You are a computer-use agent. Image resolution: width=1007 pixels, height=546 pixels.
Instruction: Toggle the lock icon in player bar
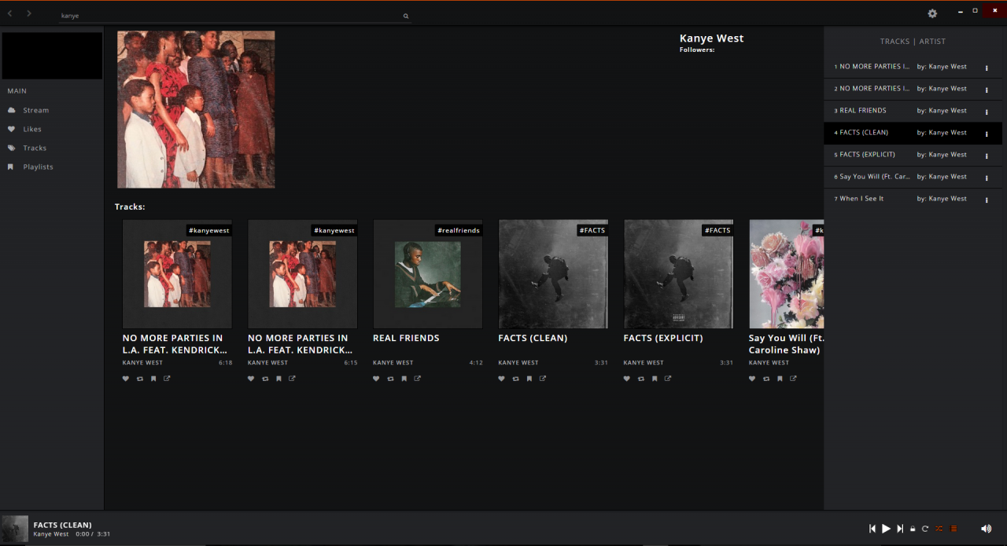[x=913, y=529]
